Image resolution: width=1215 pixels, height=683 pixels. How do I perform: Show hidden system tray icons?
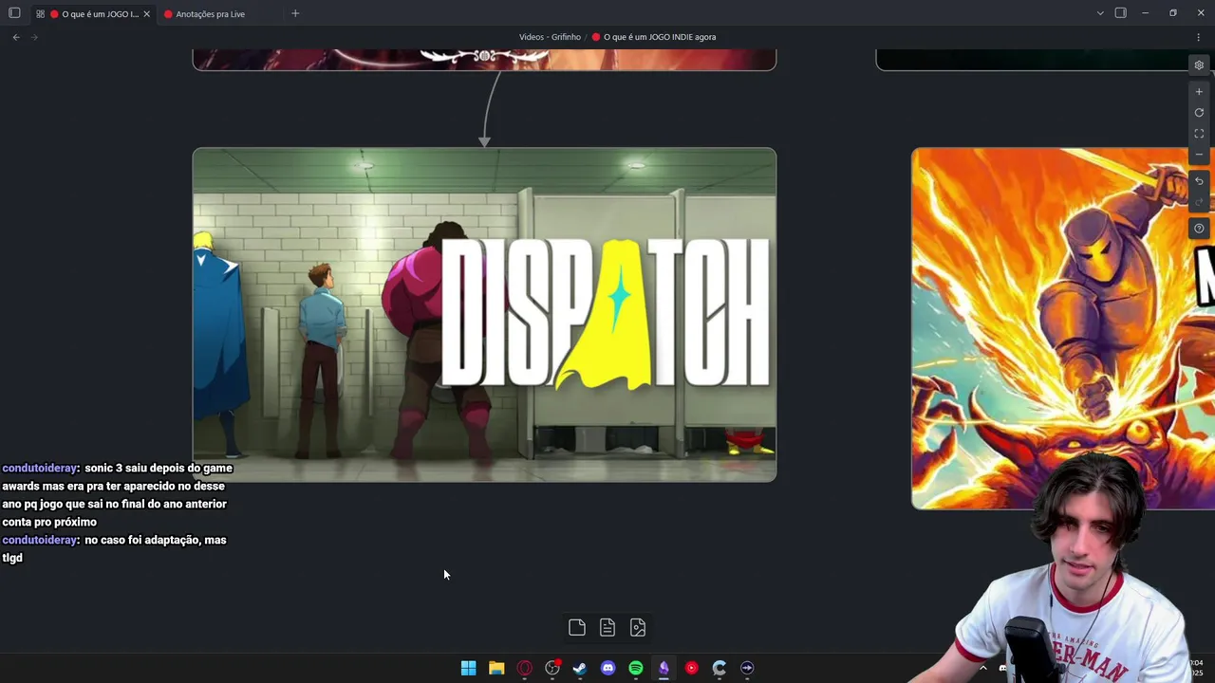tap(982, 668)
